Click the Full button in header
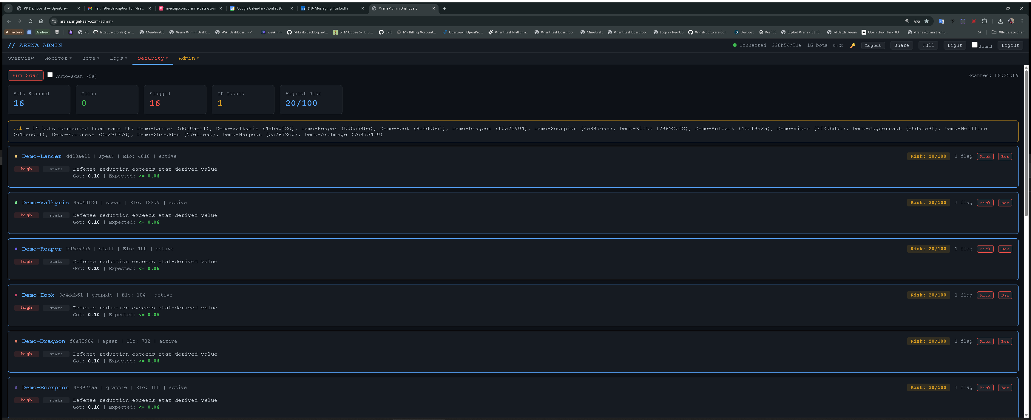1031x420 pixels. (928, 45)
